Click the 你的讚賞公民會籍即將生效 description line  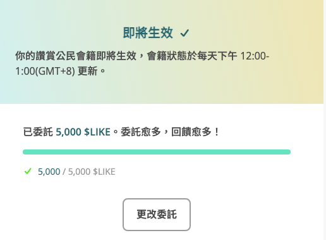click(76, 56)
